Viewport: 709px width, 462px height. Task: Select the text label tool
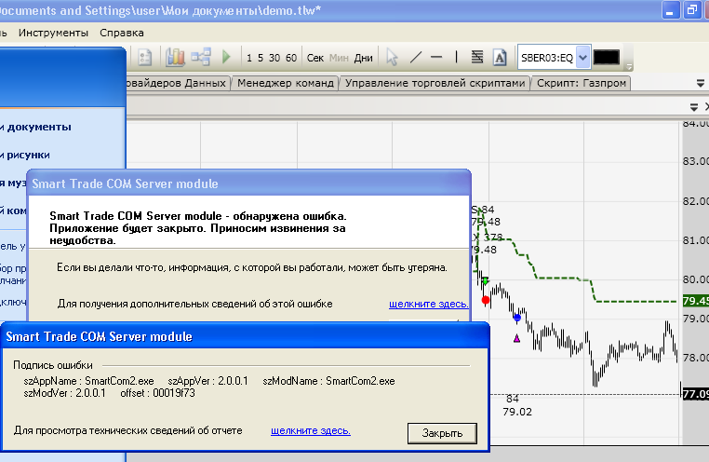tap(500, 58)
